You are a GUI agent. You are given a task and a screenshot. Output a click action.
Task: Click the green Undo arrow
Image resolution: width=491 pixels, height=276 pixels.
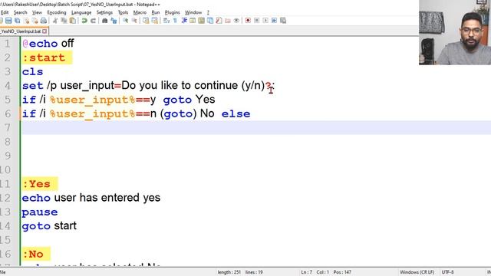(84, 21)
